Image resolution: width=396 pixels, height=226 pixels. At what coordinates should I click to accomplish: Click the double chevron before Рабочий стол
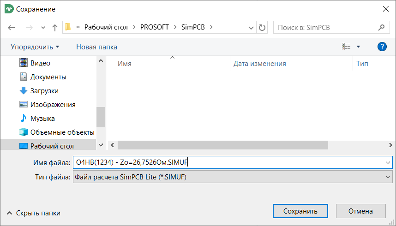point(78,27)
